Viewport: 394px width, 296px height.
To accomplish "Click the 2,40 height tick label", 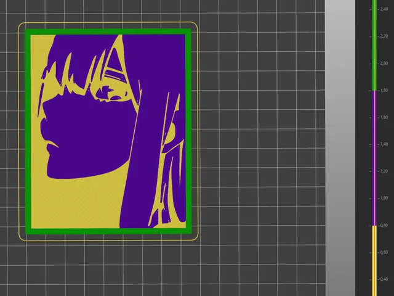I will pos(384,9).
